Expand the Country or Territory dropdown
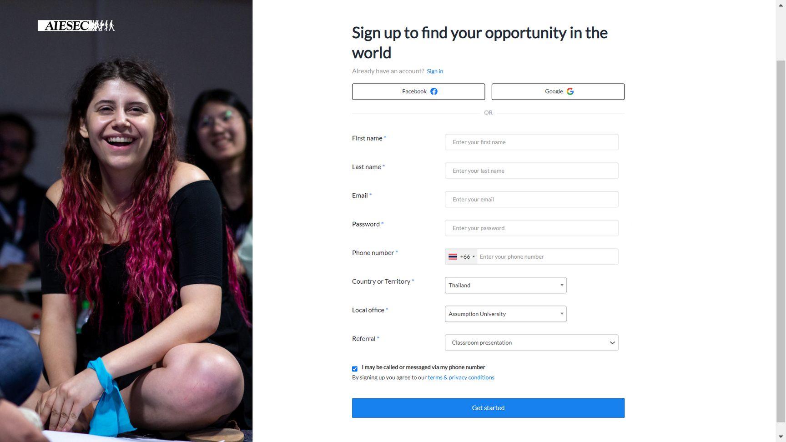This screenshot has width=786, height=442. point(505,285)
